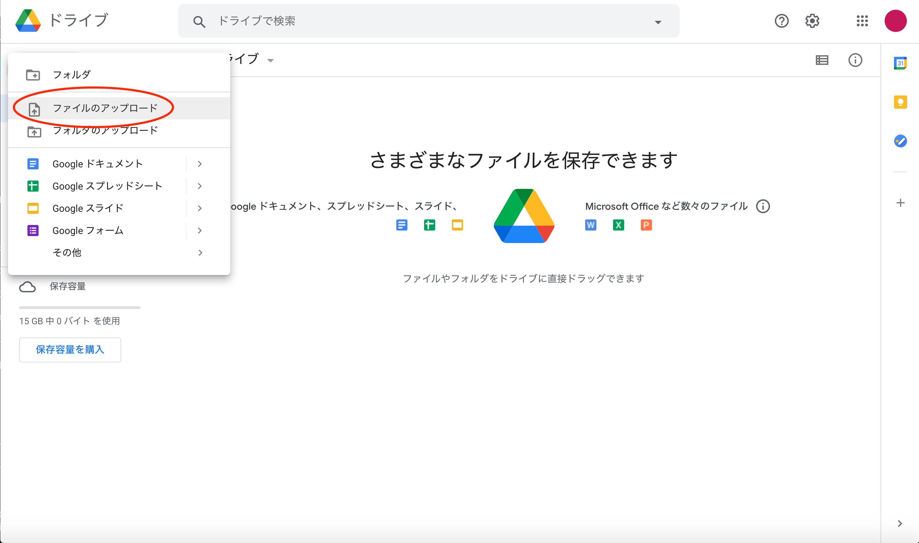Expand Google ドキュメント submenu arrow
This screenshot has height=543, width=919.
pyautogui.click(x=200, y=164)
